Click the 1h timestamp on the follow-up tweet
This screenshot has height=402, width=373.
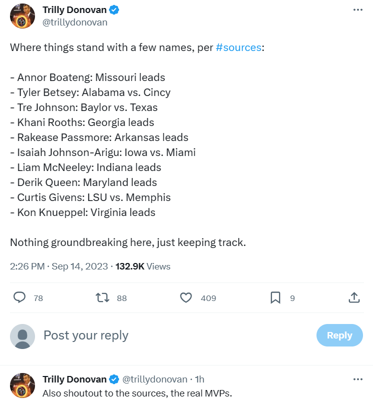point(199,379)
